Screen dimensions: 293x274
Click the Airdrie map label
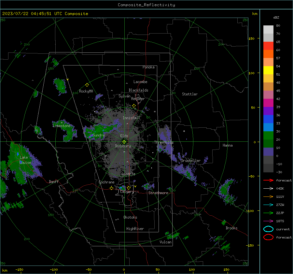click(x=128, y=174)
